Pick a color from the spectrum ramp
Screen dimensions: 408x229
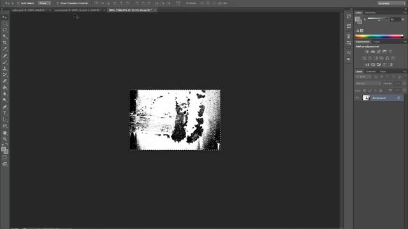coord(379,36)
